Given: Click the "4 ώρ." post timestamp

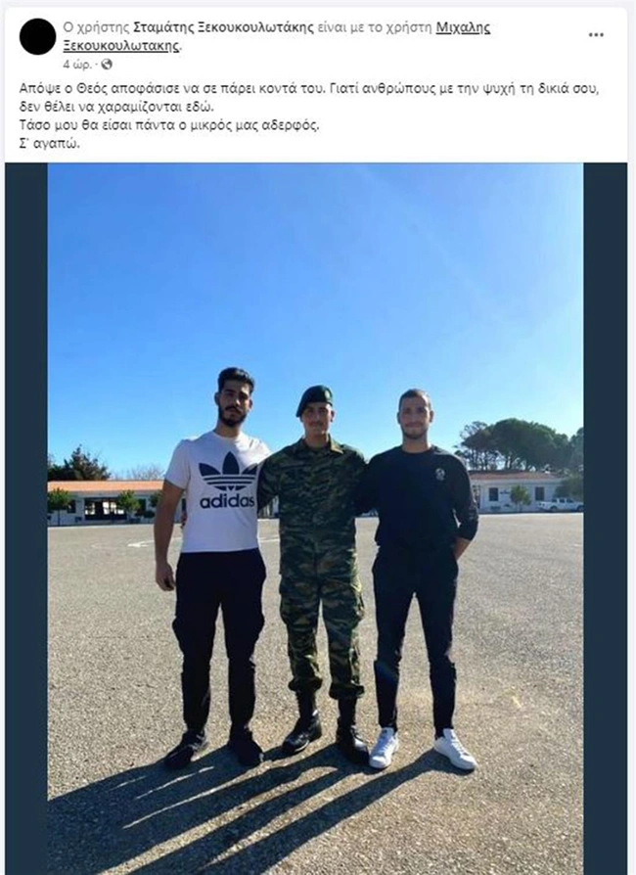Looking at the screenshot, I should pos(77,65).
